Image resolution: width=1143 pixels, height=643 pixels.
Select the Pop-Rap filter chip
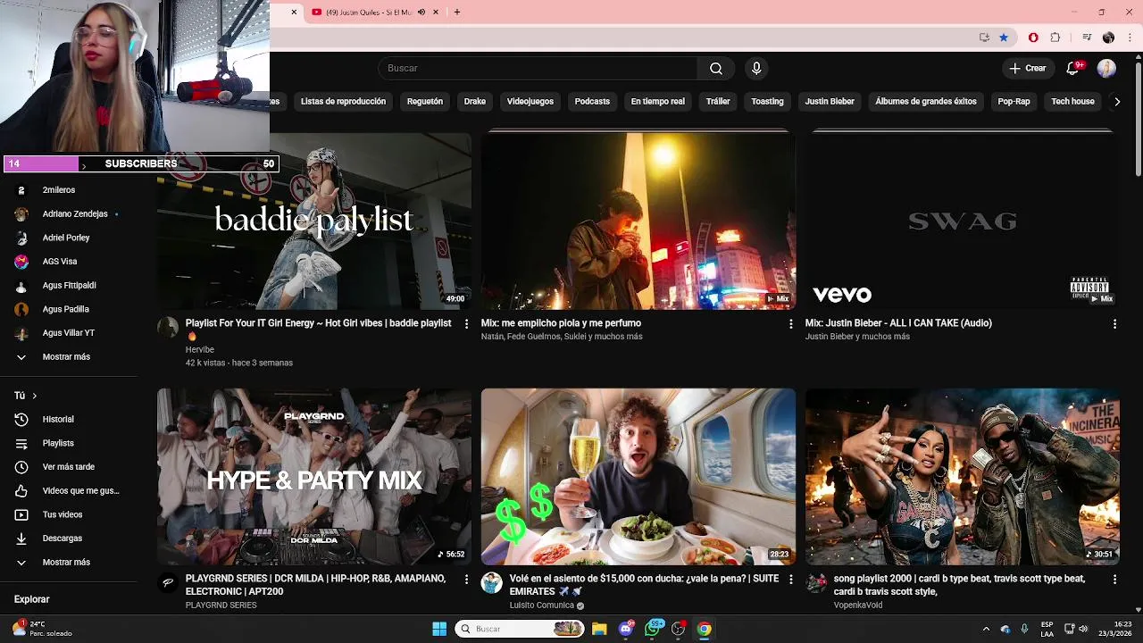[1014, 102]
